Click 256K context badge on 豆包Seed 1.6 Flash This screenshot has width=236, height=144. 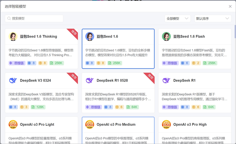tap(210, 63)
